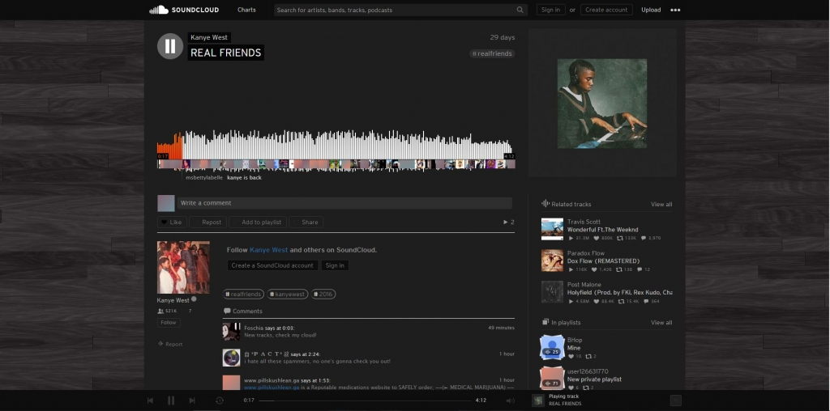The height and width of the screenshot is (411, 830).
Task: Click the blue Kanye West link in the follow prompt
Action: point(268,250)
